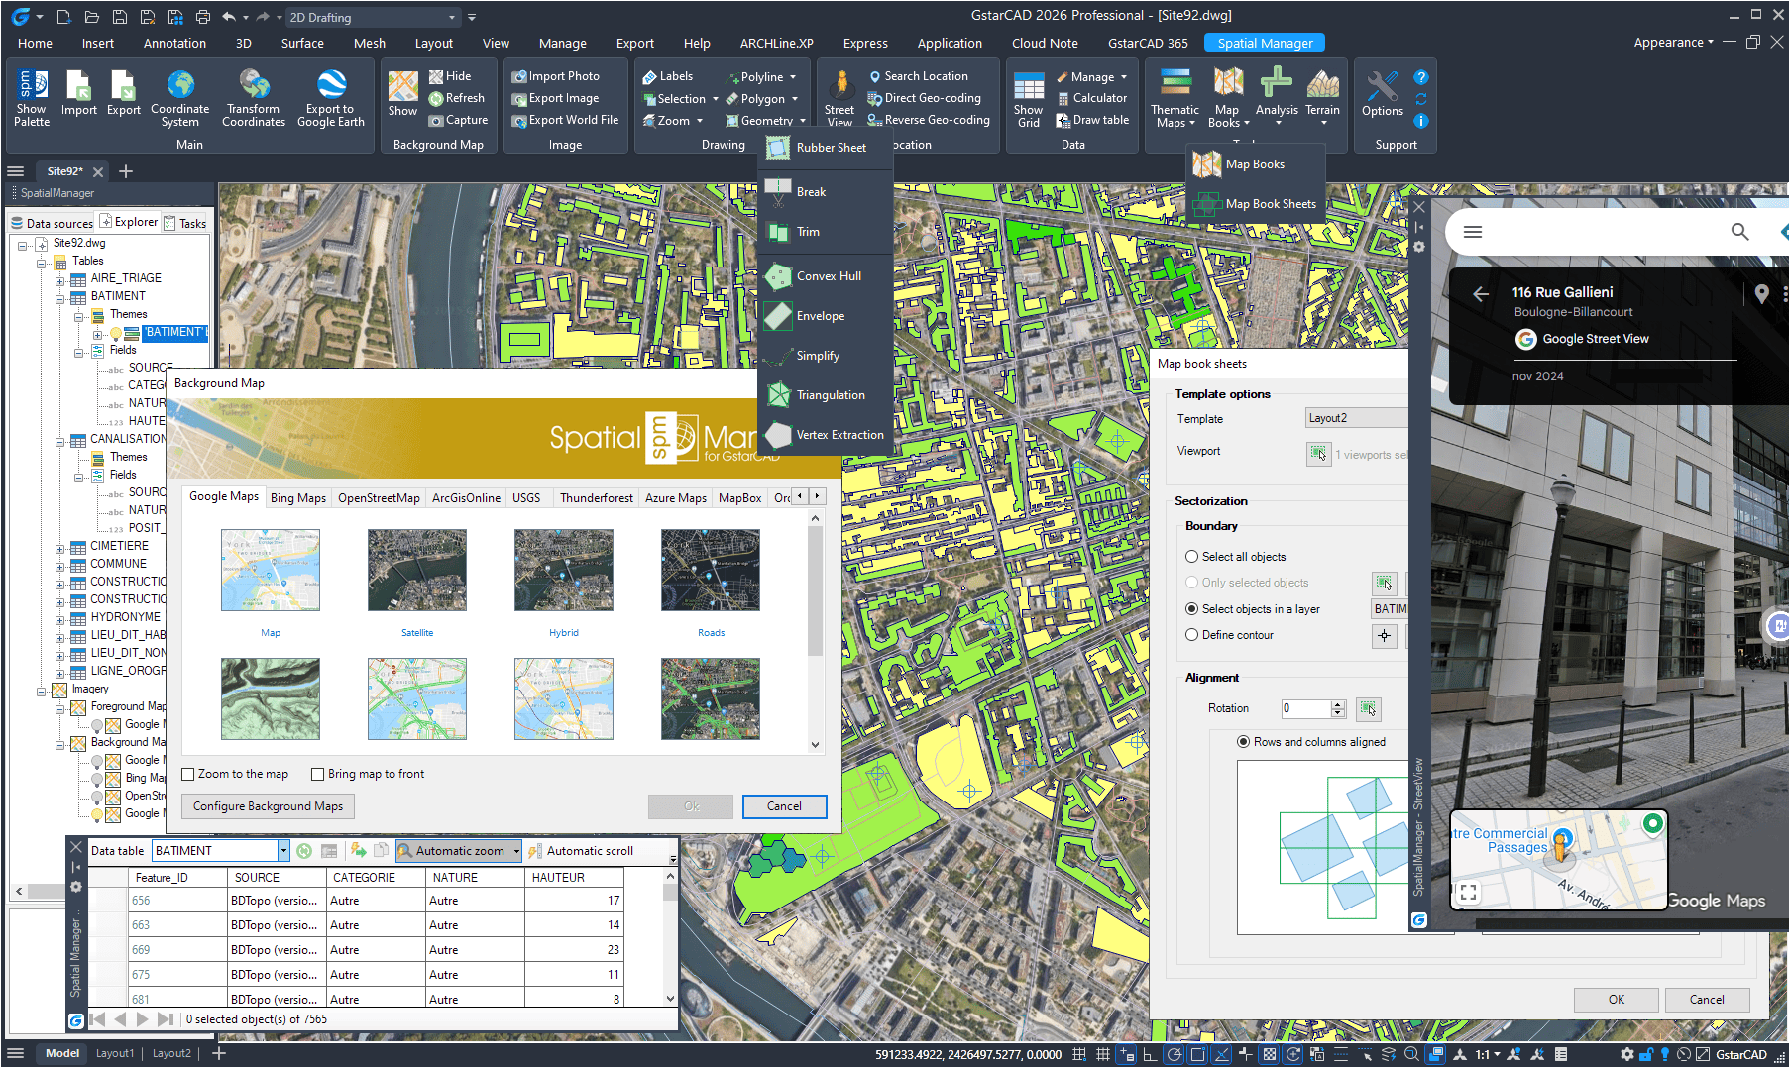Click Configure Background Maps button
Image resolution: width=1790 pixels, height=1068 pixels.
pos(268,806)
